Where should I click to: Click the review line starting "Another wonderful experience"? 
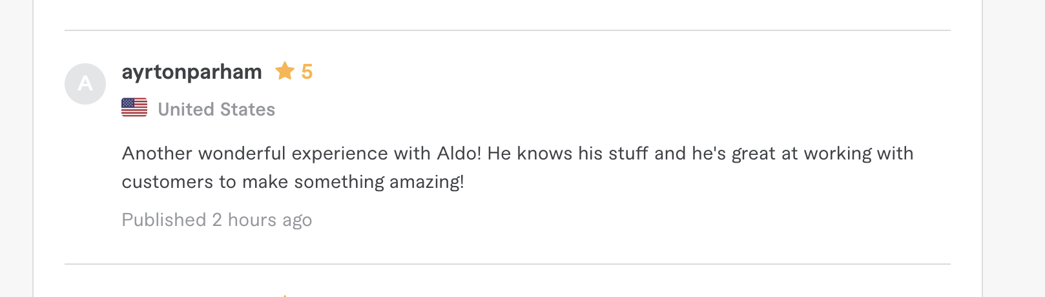517,154
